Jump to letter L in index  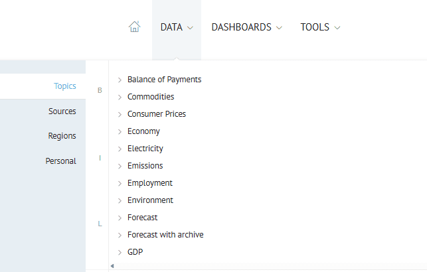(x=100, y=224)
